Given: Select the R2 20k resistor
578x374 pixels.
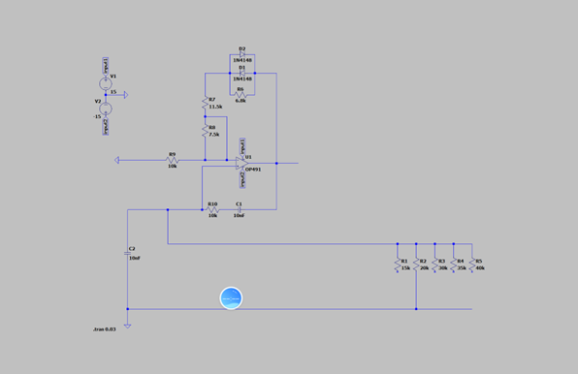Looking at the screenshot, I should [x=416, y=265].
